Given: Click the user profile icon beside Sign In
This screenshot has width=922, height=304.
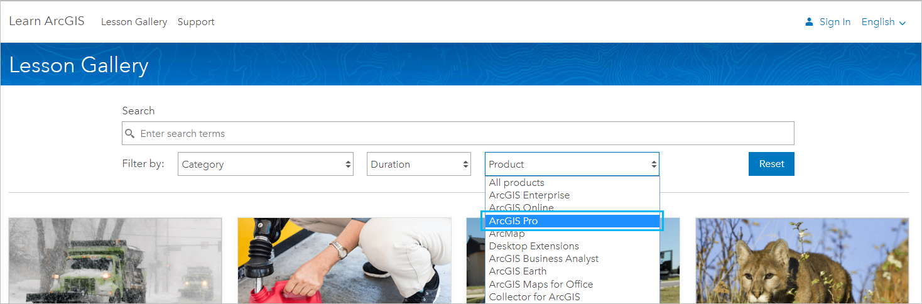Looking at the screenshot, I should (x=809, y=22).
